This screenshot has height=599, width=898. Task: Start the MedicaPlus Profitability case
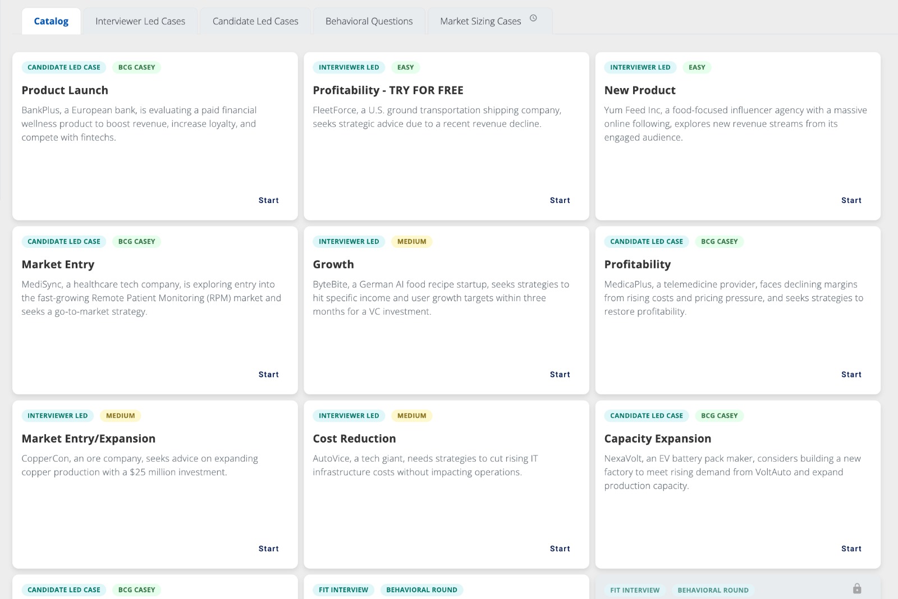click(851, 375)
